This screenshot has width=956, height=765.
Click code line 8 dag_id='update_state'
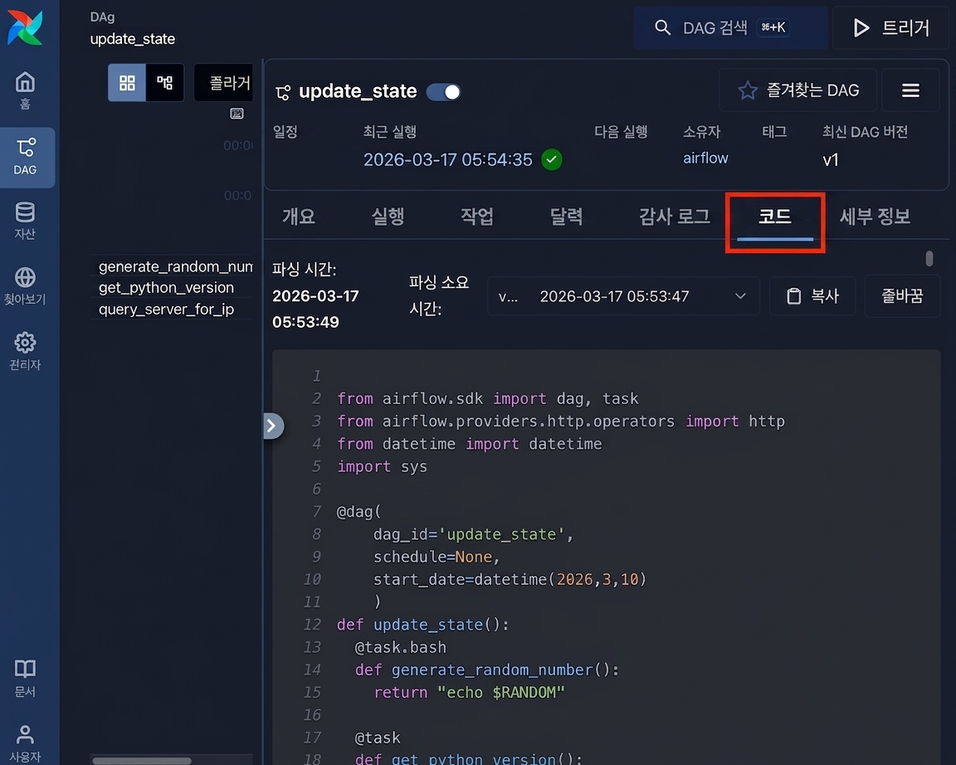(x=473, y=534)
